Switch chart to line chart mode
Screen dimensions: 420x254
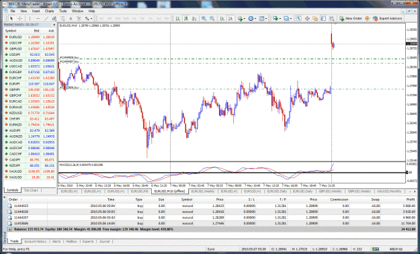pyautogui.click(x=194, y=19)
